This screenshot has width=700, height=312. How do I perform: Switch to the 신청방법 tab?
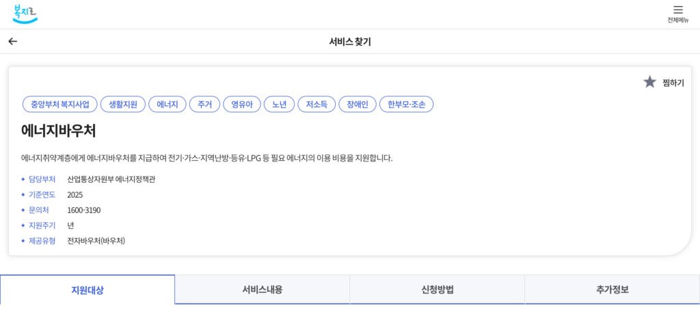tap(437, 289)
